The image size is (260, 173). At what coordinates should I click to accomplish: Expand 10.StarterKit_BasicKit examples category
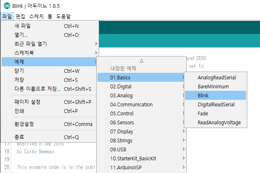pos(141,158)
